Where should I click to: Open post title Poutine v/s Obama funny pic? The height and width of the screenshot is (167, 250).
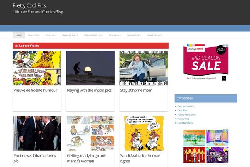coord(35,158)
